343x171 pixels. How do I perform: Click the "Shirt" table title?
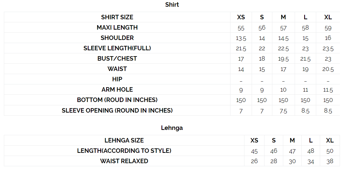(172, 5)
